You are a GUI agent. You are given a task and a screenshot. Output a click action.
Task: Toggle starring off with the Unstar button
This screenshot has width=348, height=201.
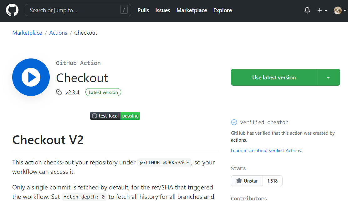[x=247, y=181]
